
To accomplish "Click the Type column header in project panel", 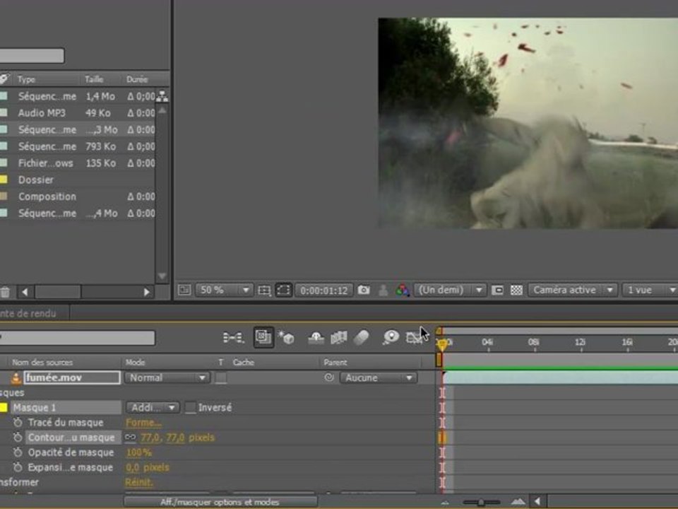I will click(x=26, y=80).
